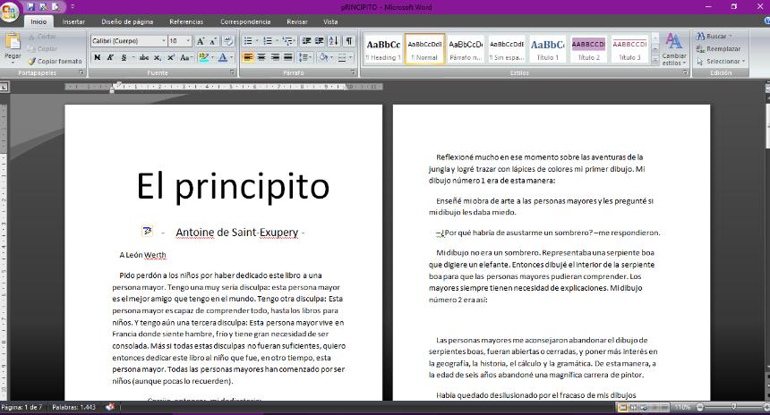Decrease the paragraph indent
This screenshot has height=415, width=770.
[306, 41]
